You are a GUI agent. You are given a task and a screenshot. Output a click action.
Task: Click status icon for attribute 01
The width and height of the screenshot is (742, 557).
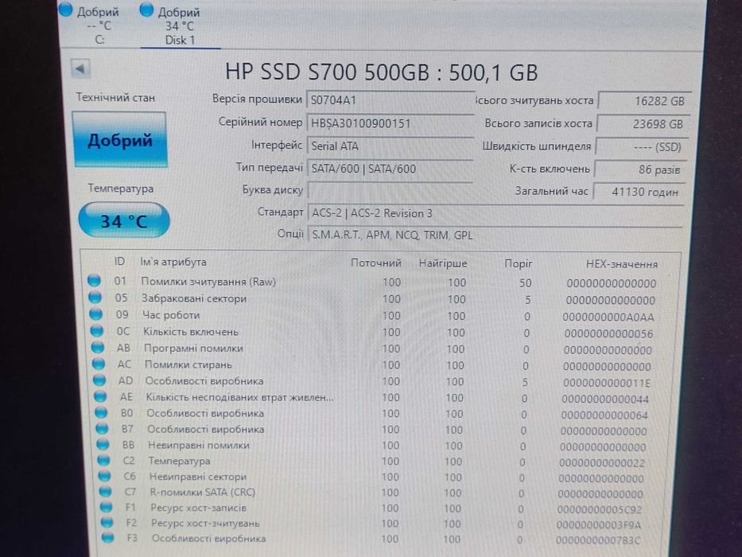click(94, 280)
